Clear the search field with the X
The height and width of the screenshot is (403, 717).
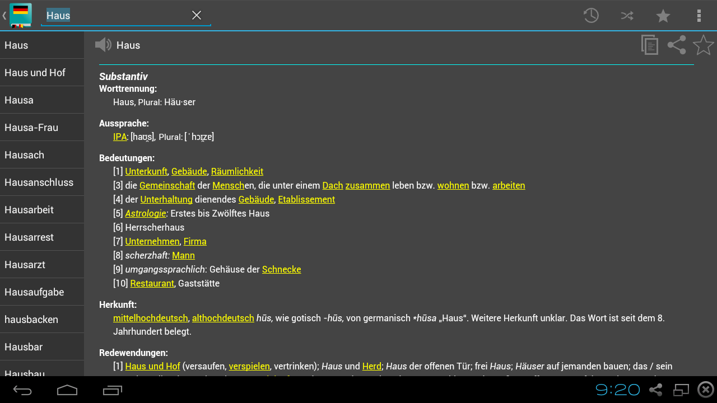[196, 15]
